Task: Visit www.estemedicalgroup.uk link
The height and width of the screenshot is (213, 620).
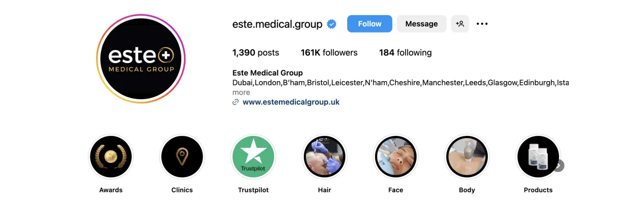Action: coord(291,102)
